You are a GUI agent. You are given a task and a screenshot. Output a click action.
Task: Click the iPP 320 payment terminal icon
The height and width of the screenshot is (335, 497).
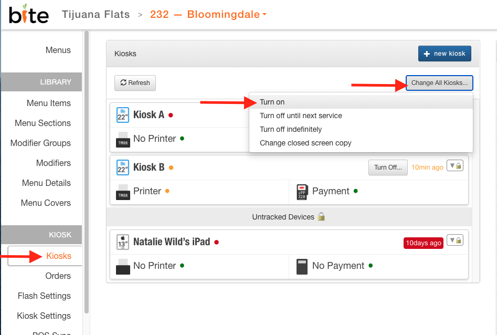pyautogui.click(x=302, y=192)
